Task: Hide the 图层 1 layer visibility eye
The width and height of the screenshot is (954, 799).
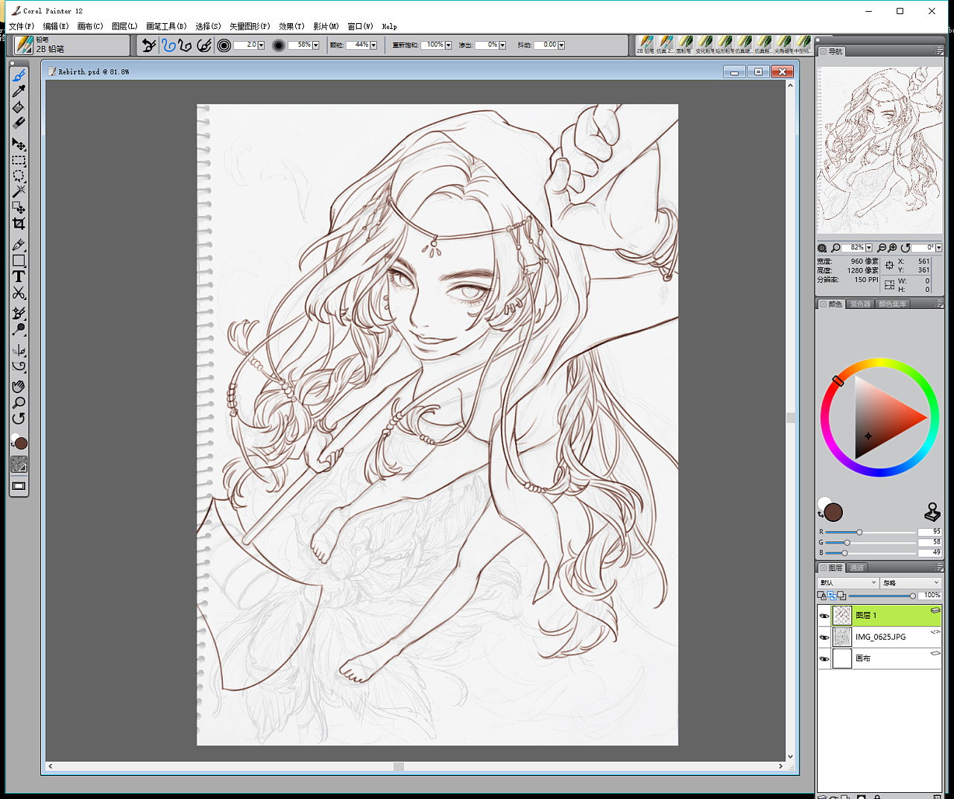Action: click(824, 616)
